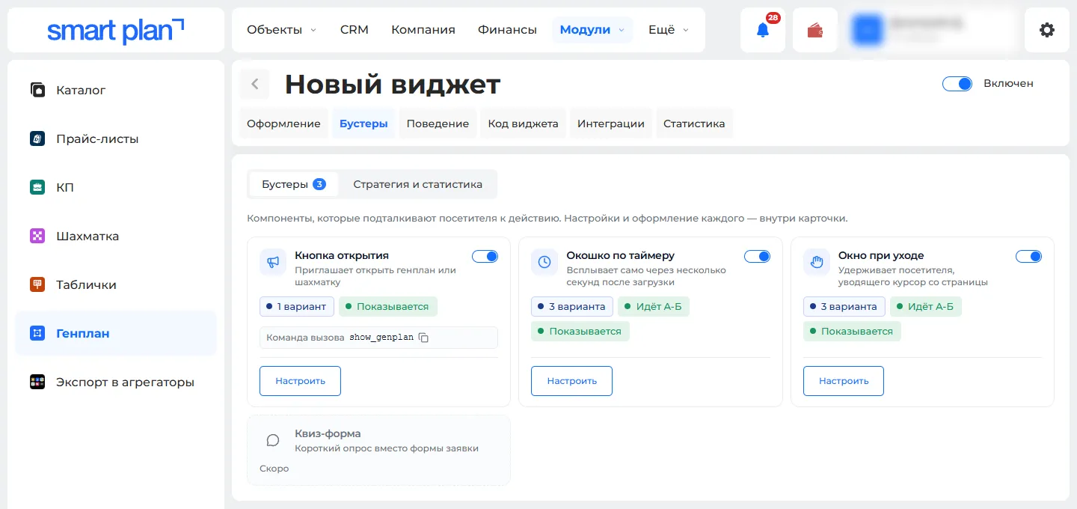Click Показывается badge in Кнопка открытия card
The width and height of the screenshot is (1077, 509).
pyautogui.click(x=388, y=306)
